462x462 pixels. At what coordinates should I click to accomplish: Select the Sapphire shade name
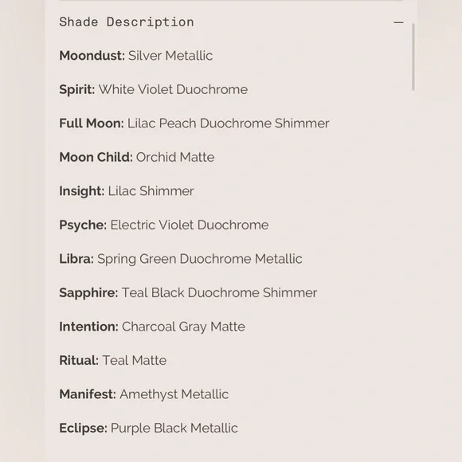coord(88,293)
